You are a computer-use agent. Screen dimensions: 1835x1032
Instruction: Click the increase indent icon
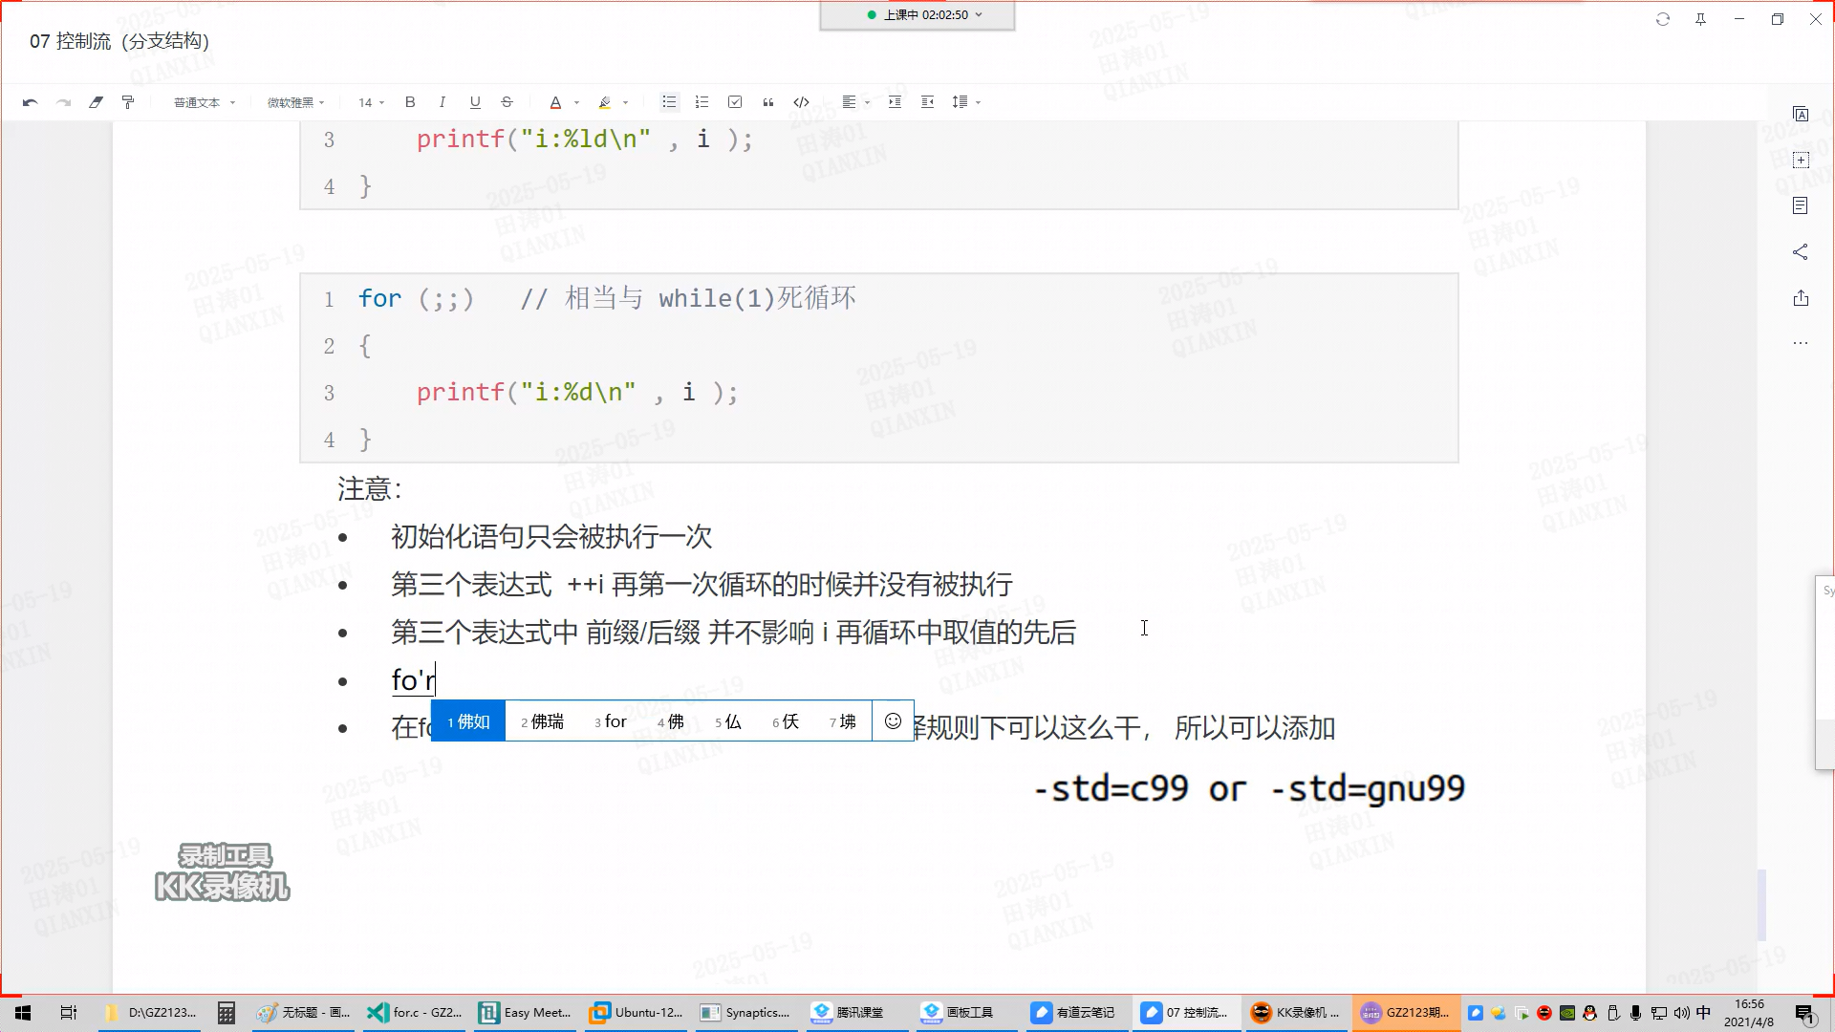pyautogui.click(x=895, y=102)
